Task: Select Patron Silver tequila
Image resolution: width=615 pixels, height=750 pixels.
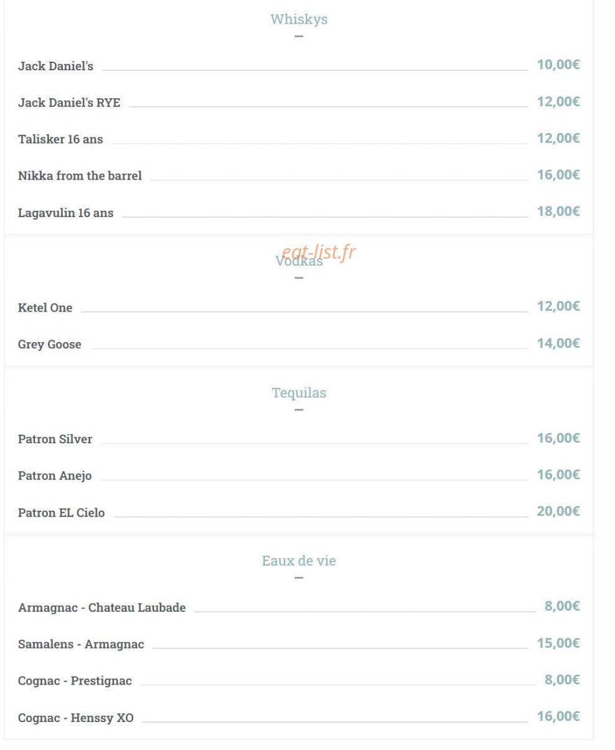Action: (55, 439)
